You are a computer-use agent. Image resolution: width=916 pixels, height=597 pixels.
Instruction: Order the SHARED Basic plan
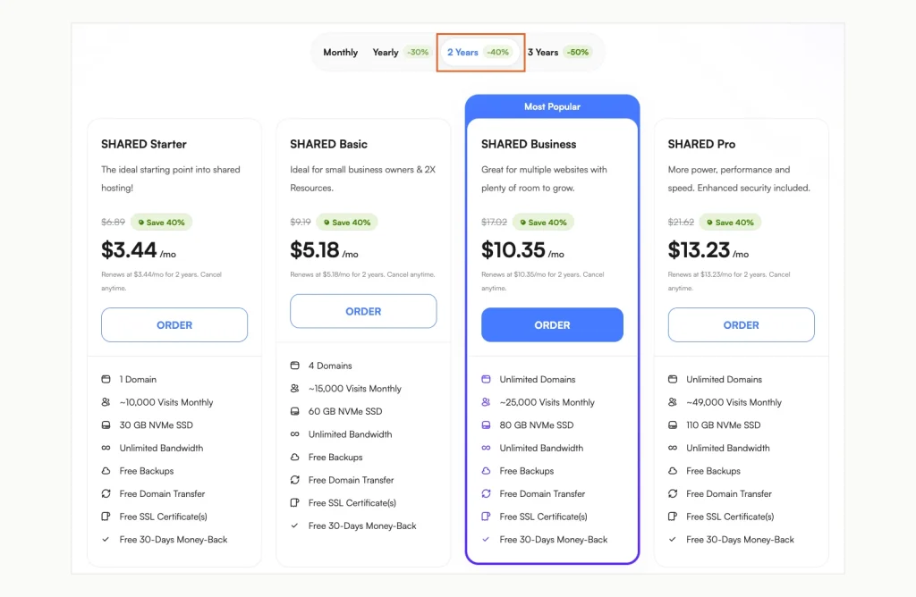pos(363,312)
